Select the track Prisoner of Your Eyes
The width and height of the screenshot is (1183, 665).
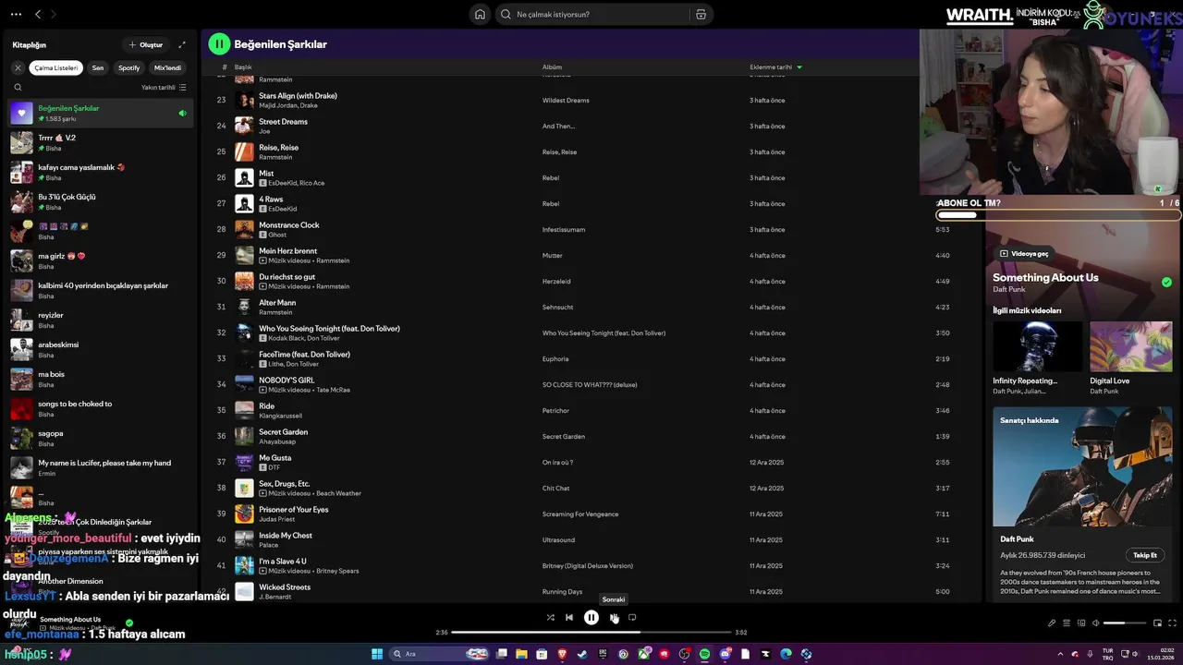tap(293, 509)
